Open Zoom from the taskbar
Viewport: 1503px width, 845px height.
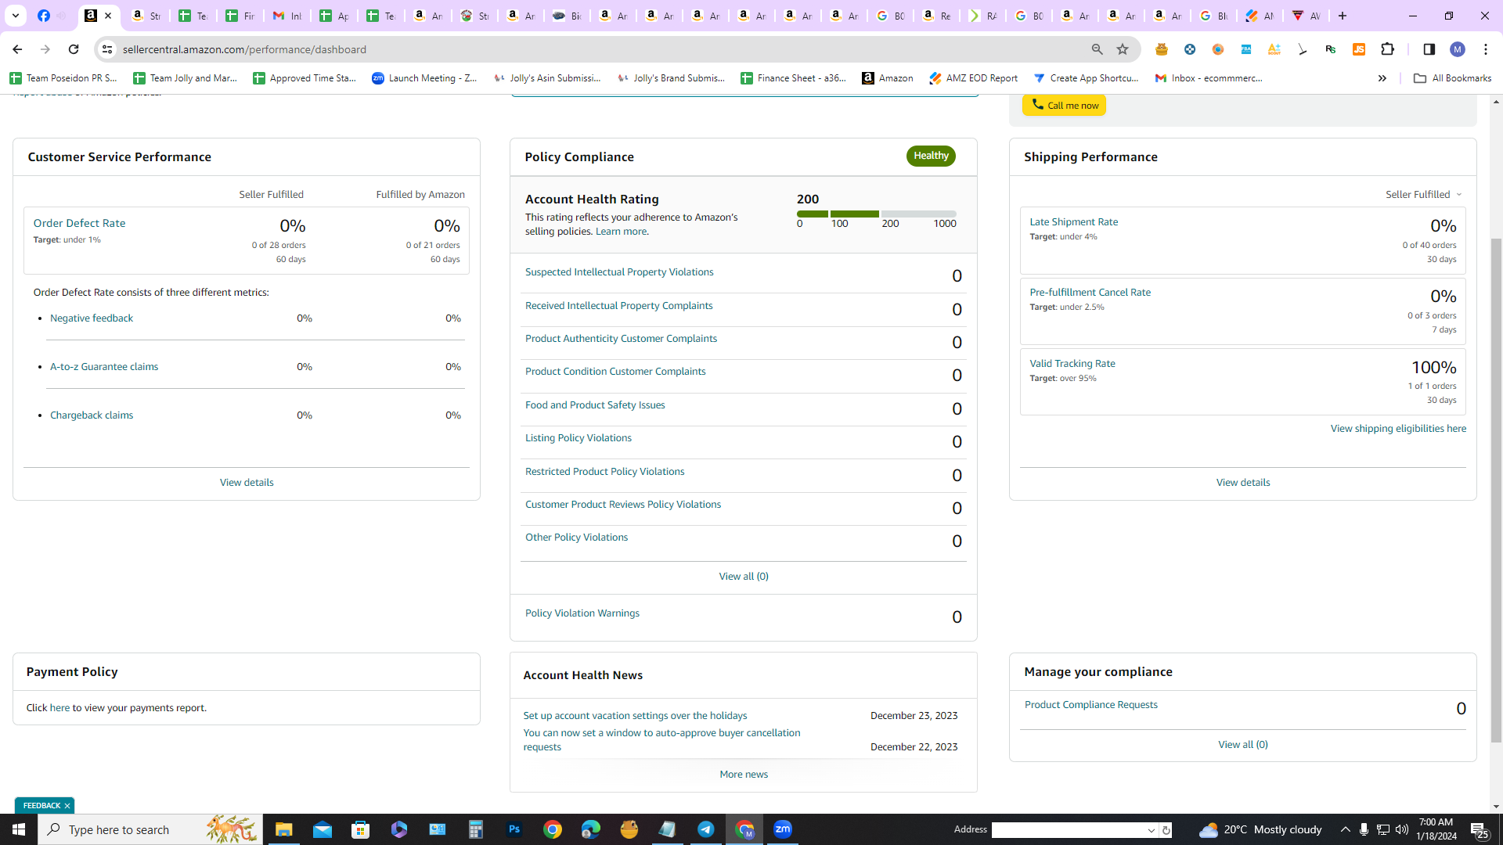(783, 829)
